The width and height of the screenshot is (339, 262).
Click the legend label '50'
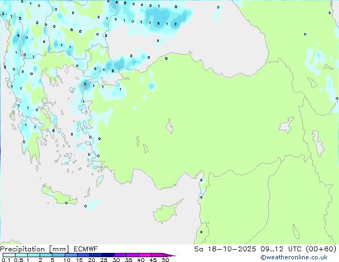(x=165, y=260)
